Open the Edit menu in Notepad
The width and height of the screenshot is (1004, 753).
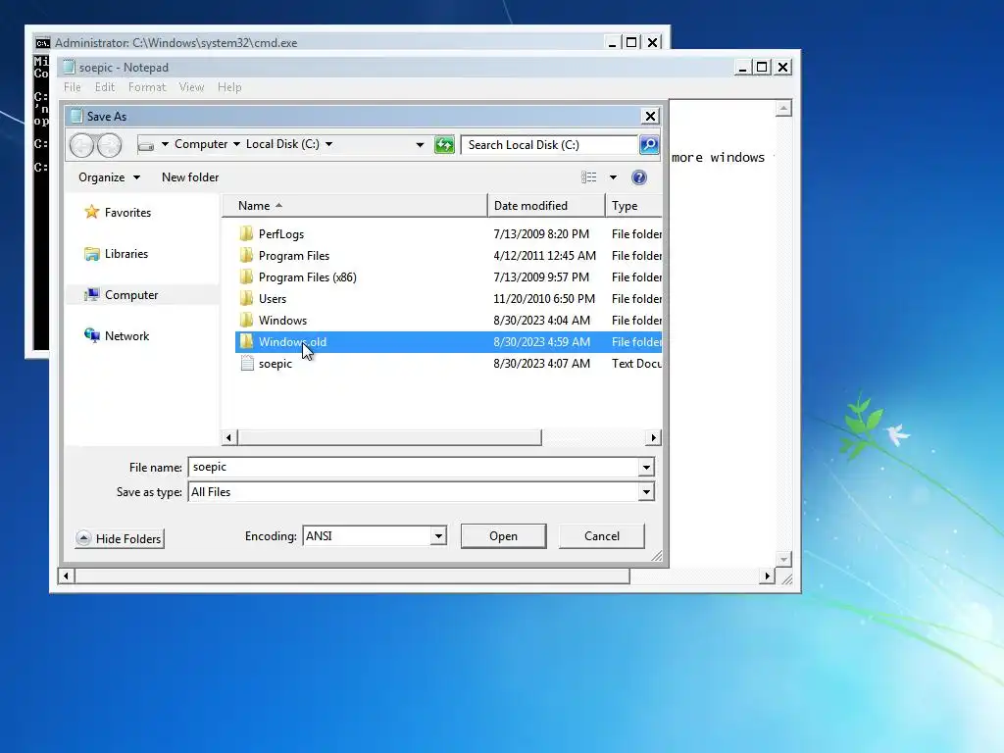coord(105,87)
